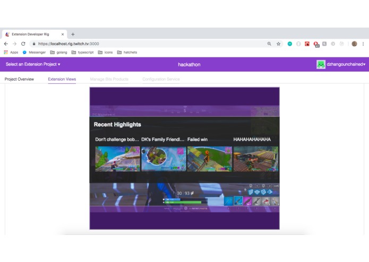Click the hackathon project title

189,65
